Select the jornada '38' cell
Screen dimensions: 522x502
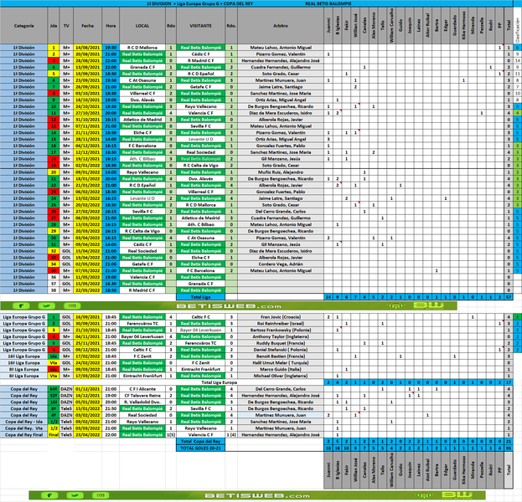pos(54,290)
